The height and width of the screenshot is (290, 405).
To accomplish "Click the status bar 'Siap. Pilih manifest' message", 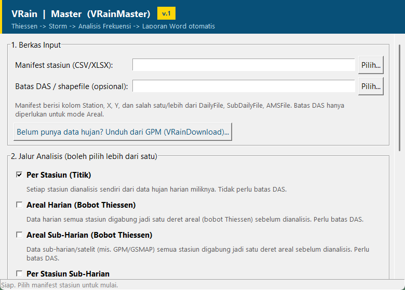I will (x=59, y=285).
